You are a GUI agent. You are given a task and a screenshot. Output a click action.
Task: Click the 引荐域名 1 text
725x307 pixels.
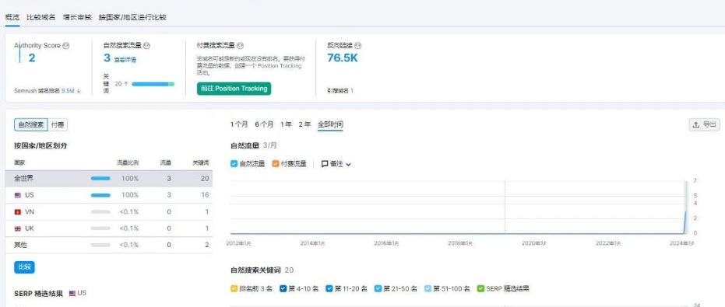pos(340,91)
